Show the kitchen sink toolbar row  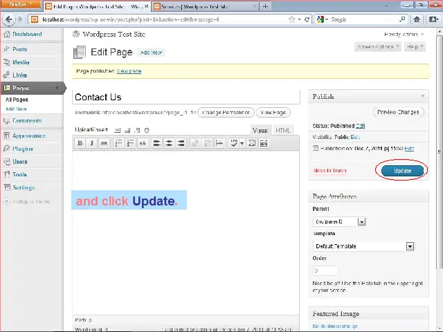click(264, 143)
